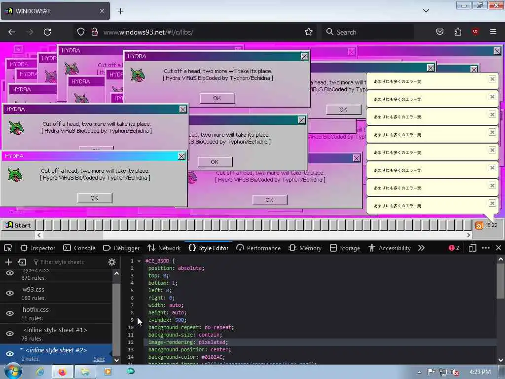Click the page horizontal scrollbar right arrow
The height and width of the screenshot is (379, 505).
tap(469, 235)
